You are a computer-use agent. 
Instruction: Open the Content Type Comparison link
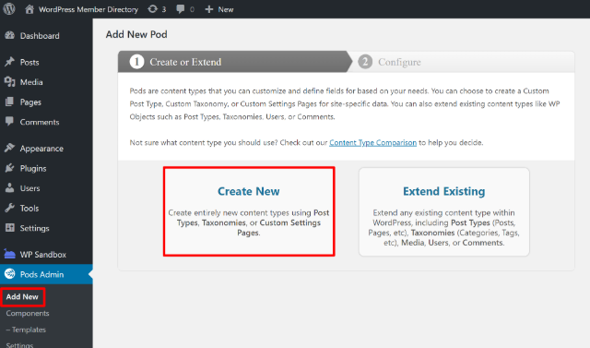(x=372, y=143)
